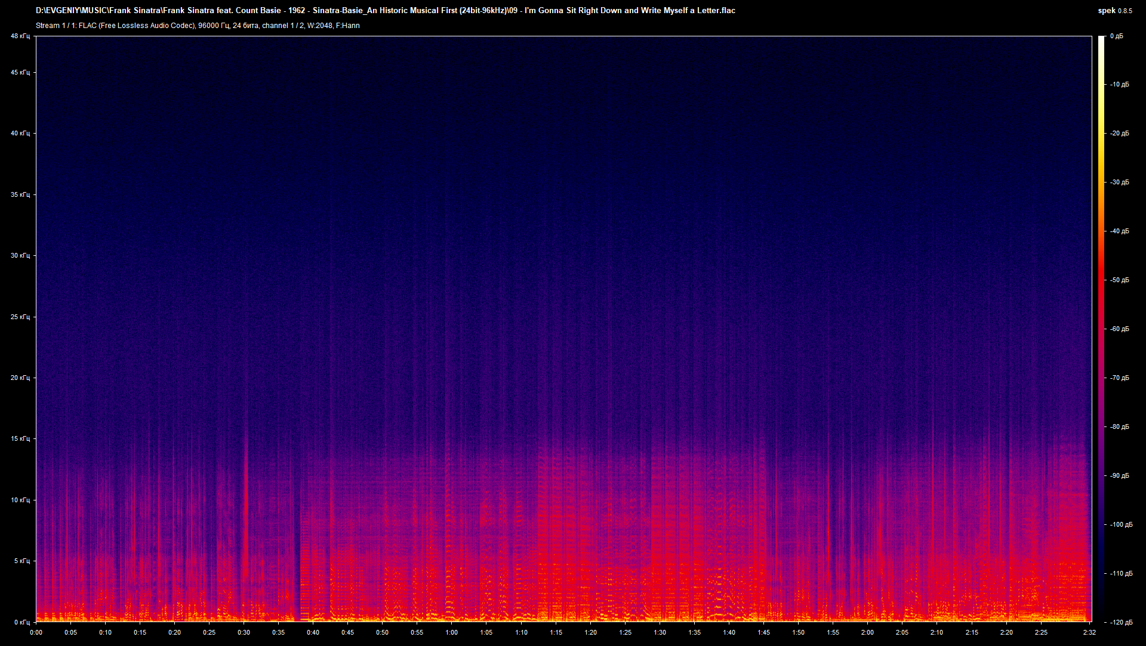
Task: Click the -90 дБ level label
Action: (1119, 475)
